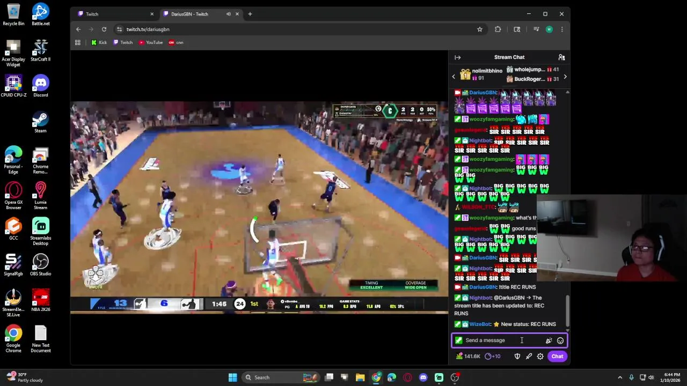687x386 pixels.
Task: Open weather widget showing 30°F
Action: (x=25, y=377)
